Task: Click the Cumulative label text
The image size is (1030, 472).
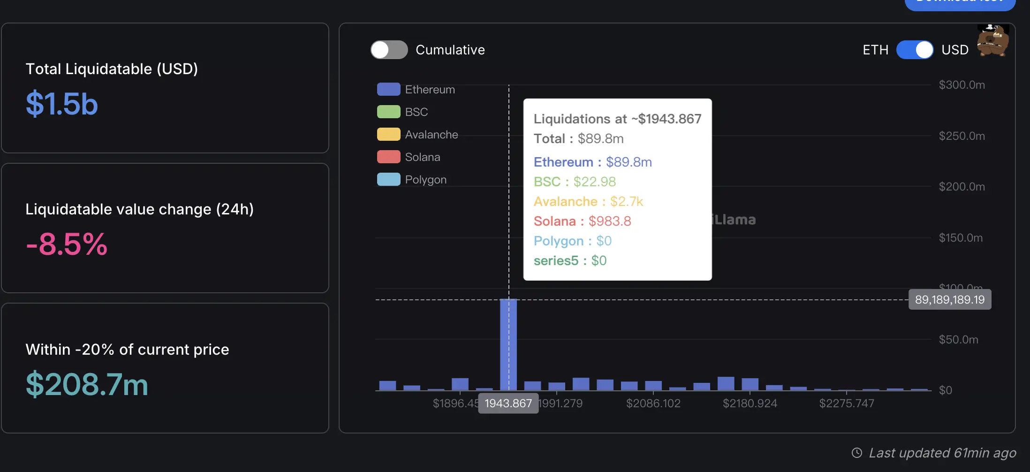Action: pyautogui.click(x=450, y=50)
